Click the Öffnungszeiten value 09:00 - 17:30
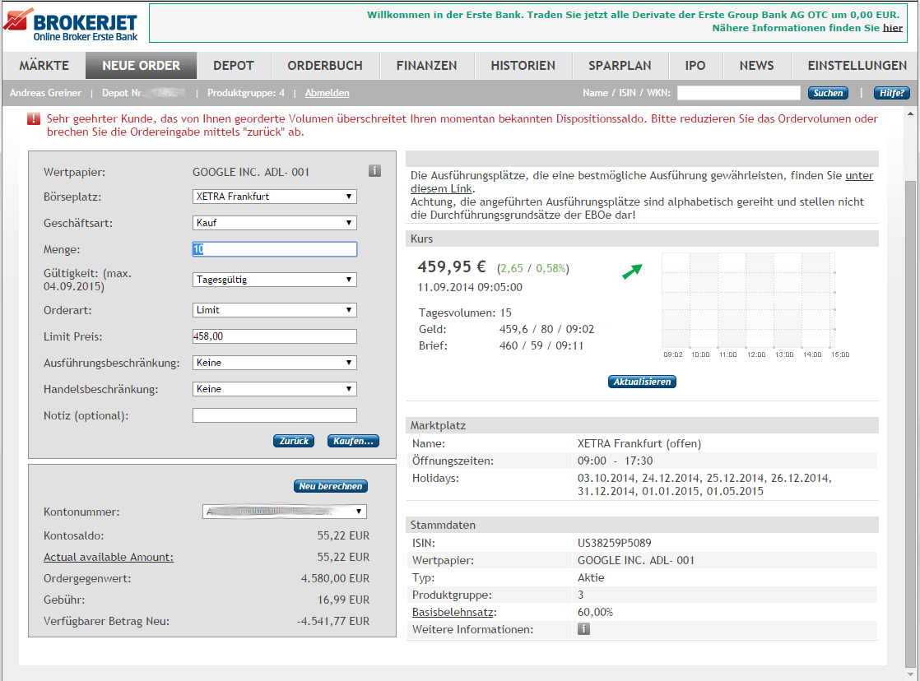The width and height of the screenshot is (920, 681). click(616, 461)
